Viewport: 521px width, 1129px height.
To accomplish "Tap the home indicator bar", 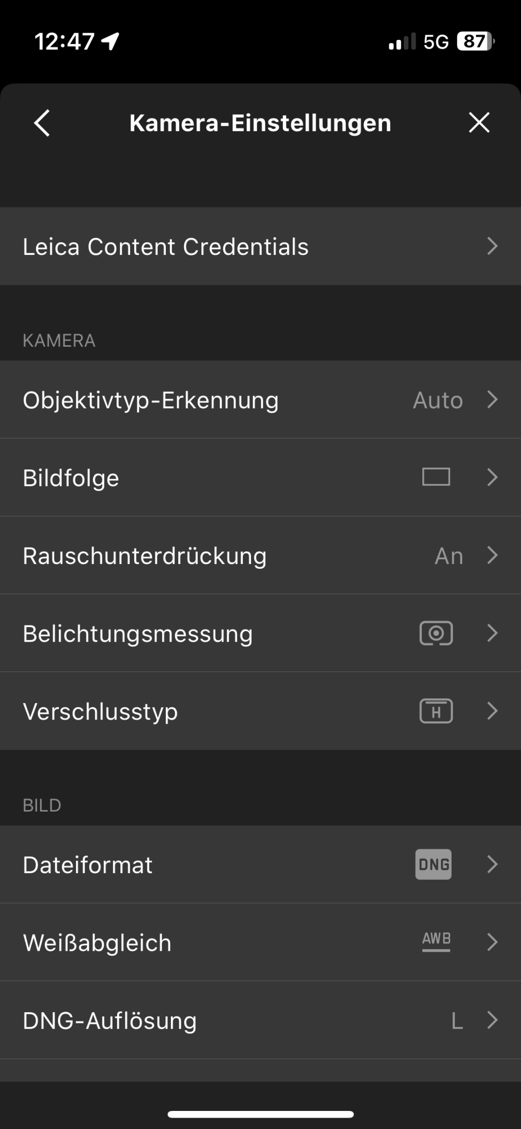I will coord(260,1114).
